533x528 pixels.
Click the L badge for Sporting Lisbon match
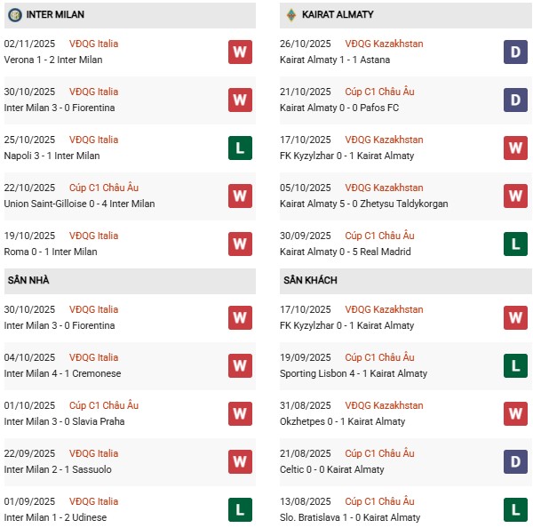coord(515,365)
